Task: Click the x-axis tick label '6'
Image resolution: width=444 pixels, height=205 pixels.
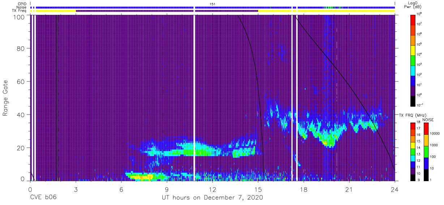Action: 121,189
